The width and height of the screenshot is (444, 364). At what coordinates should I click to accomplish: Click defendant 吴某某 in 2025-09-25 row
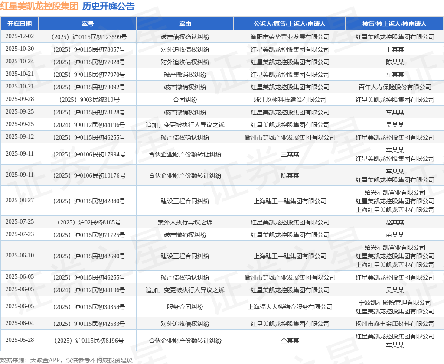click(395, 125)
